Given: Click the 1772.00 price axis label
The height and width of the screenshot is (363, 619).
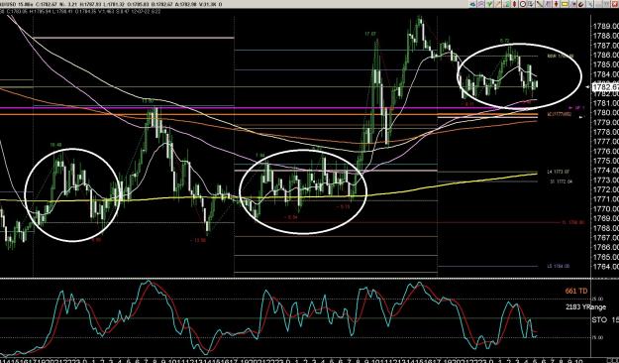Looking at the screenshot, I should 606,189.
